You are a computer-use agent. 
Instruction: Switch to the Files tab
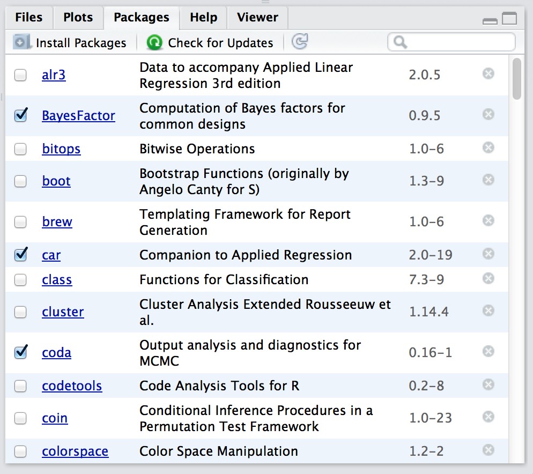click(x=29, y=17)
